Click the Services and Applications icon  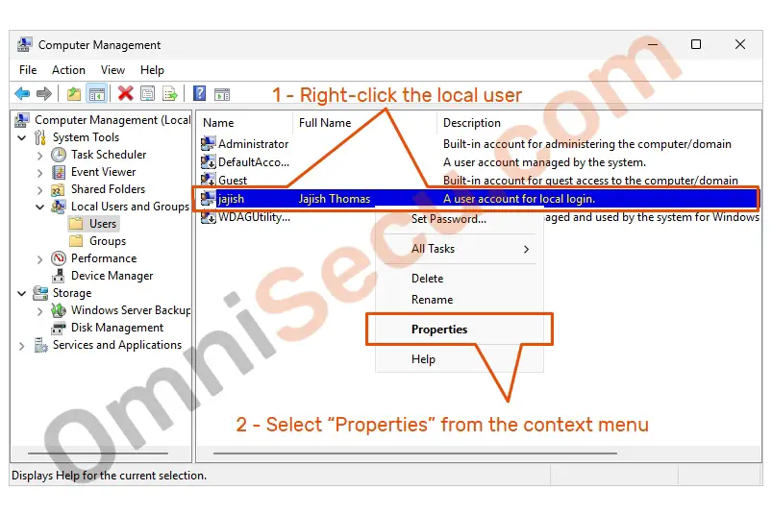coord(40,345)
